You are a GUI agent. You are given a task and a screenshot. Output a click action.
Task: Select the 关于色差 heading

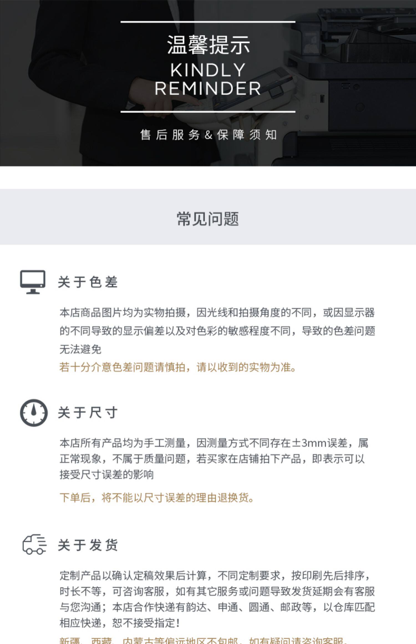coord(88,282)
